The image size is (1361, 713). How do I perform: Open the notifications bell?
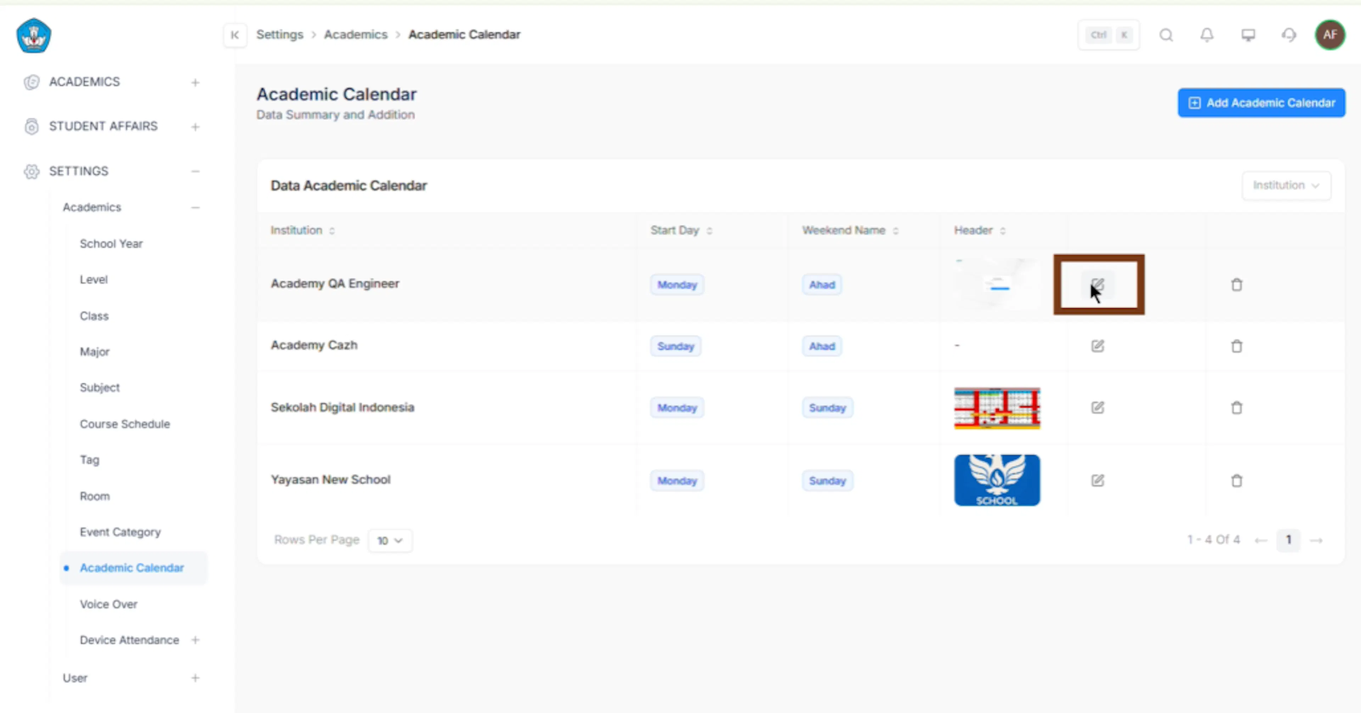1207,35
